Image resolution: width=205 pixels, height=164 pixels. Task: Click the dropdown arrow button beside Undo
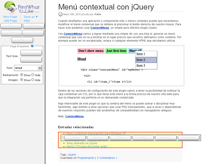(x=33, y=33)
